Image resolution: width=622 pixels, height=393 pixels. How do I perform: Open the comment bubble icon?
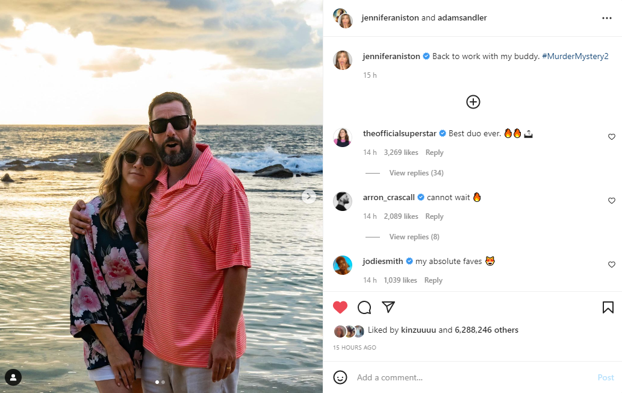click(x=364, y=307)
